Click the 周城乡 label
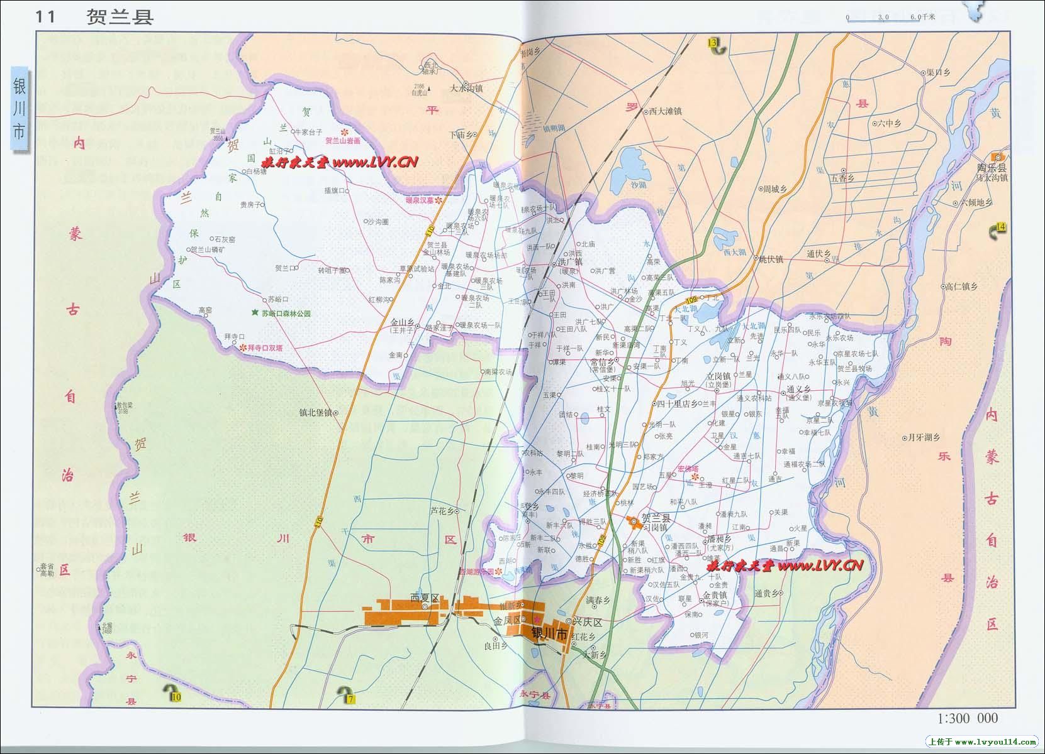The image size is (1045, 754). click(x=774, y=188)
